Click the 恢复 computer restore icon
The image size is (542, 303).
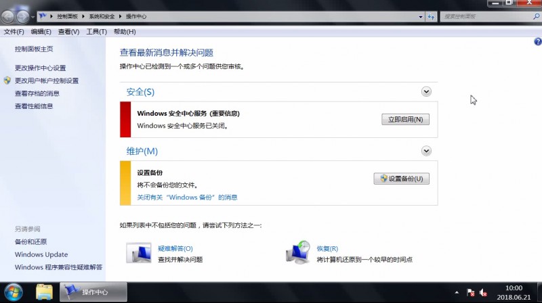(297, 252)
